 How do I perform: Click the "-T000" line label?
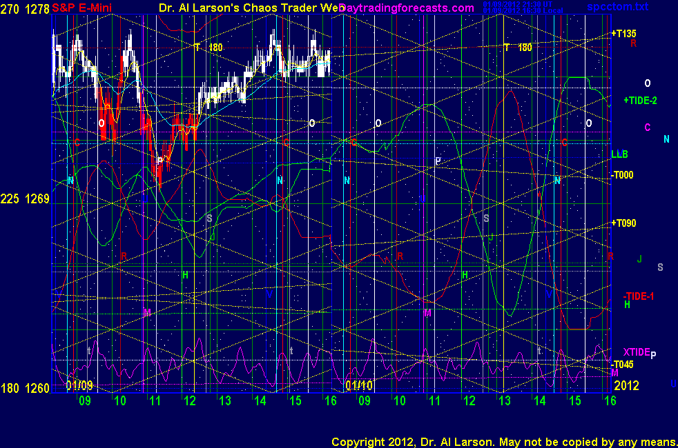click(622, 175)
